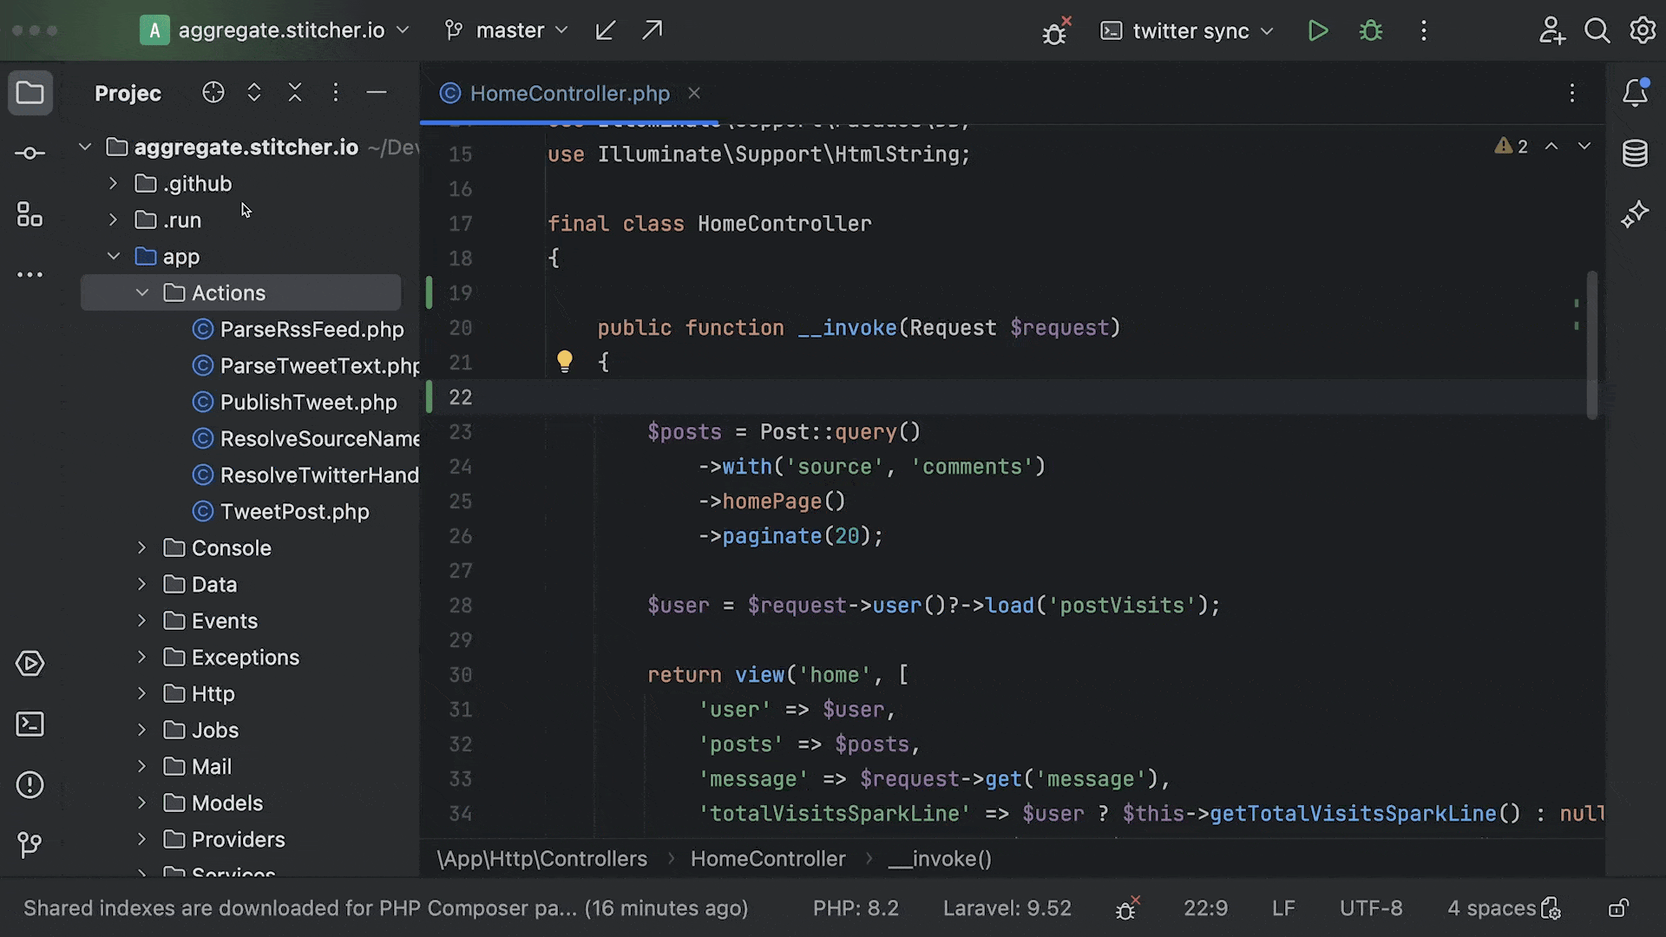Toggle the read-only lock in status bar
This screenshot has width=1666, height=937.
1617,908
